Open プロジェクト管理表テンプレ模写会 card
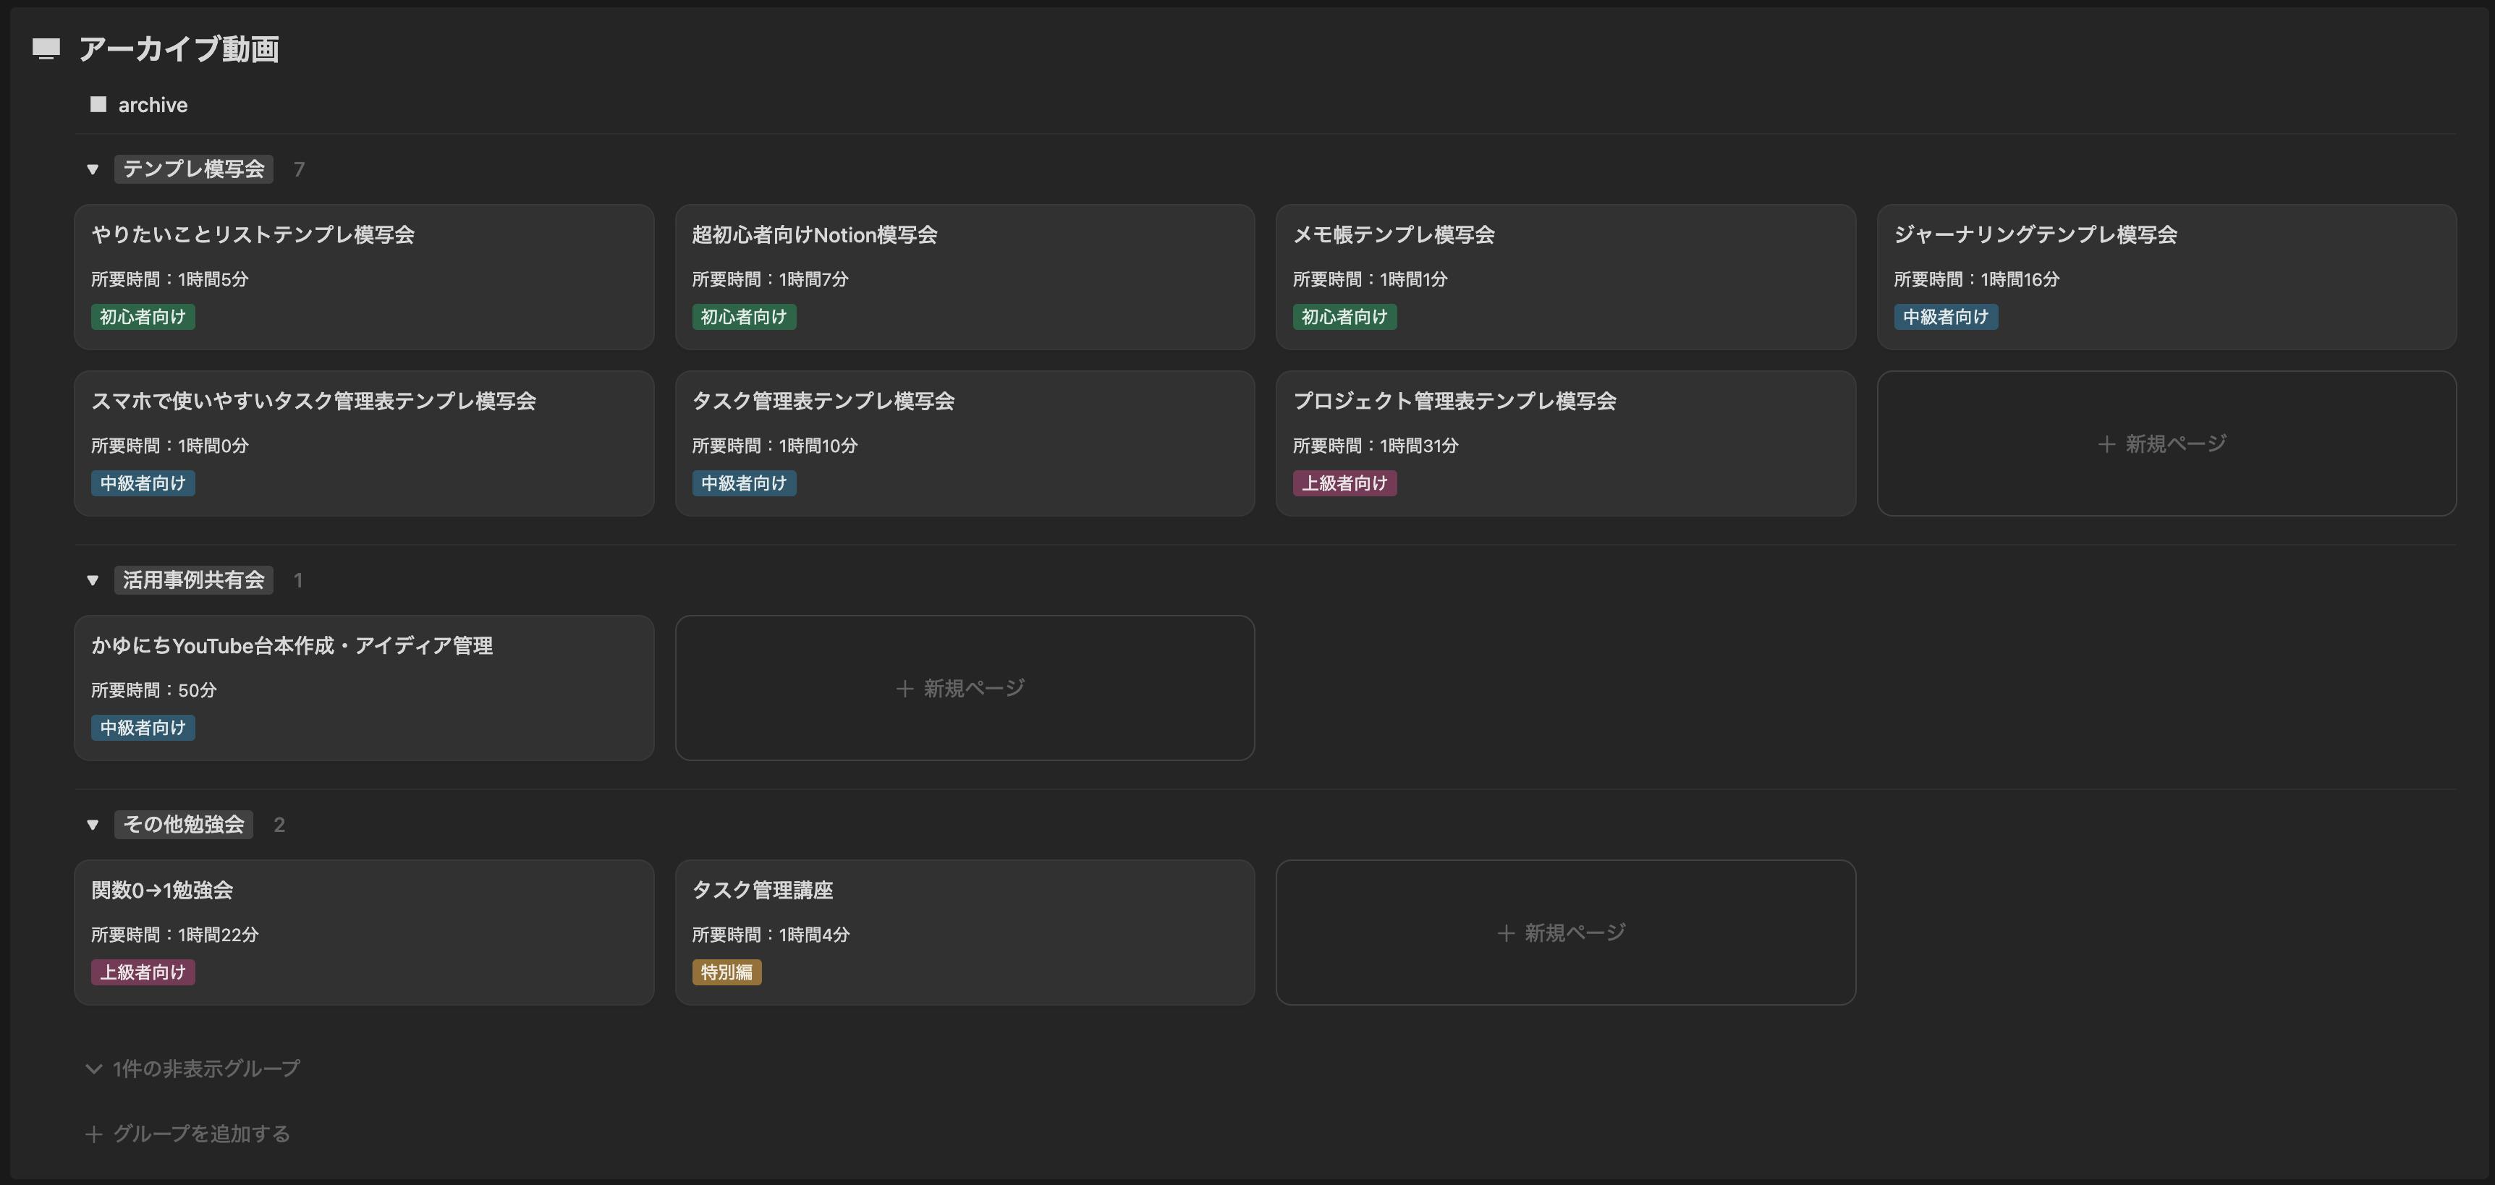Viewport: 2495px width, 1185px height. point(1565,443)
